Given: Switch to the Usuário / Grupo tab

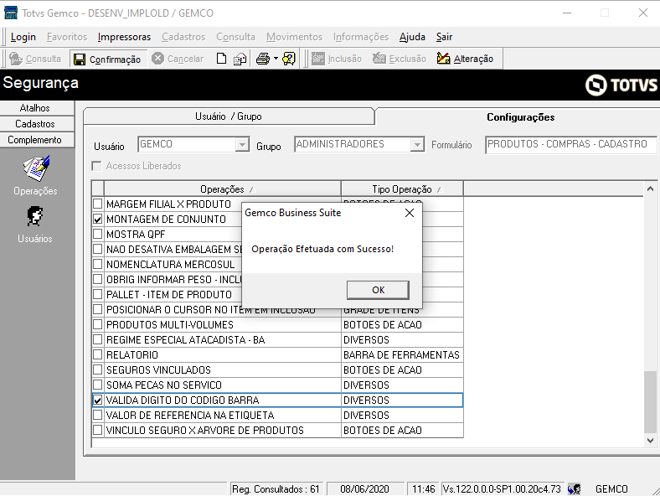Looking at the screenshot, I should (229, 116).
